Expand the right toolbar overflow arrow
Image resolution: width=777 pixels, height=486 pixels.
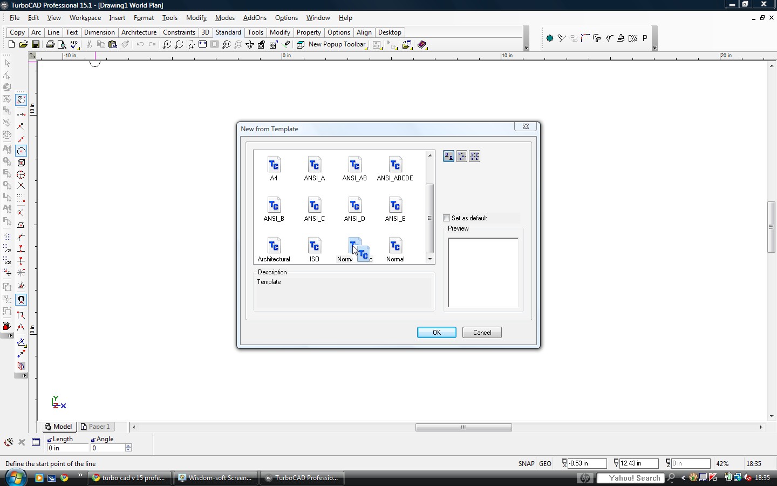[655, 48]
